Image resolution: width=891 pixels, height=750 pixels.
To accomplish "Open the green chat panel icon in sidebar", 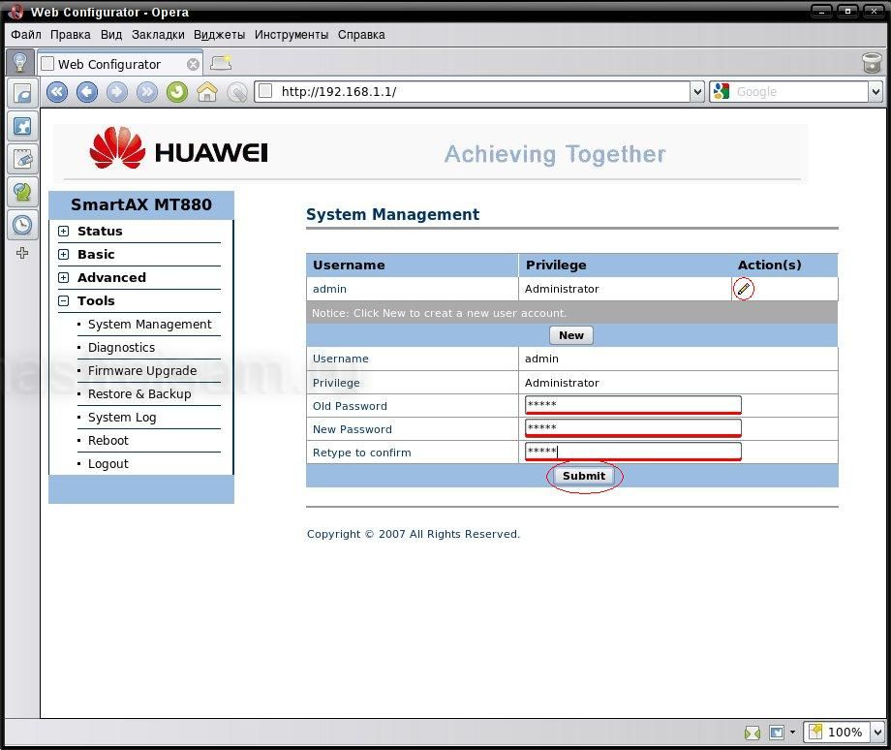I will (22, 192).
